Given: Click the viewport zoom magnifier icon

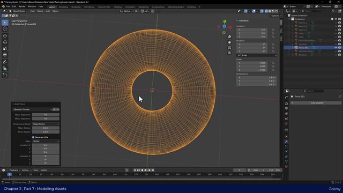Looking at the screenshot, I should 229,37.
